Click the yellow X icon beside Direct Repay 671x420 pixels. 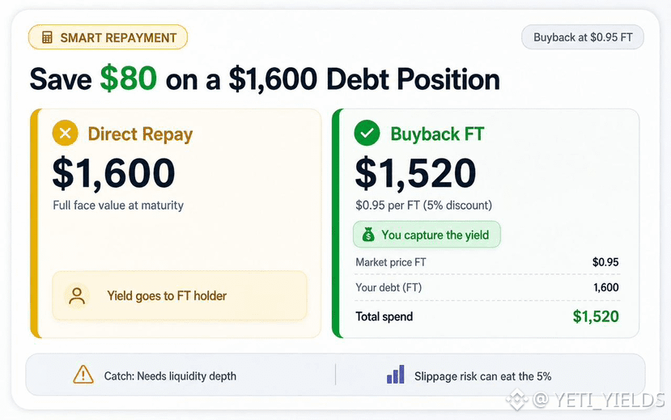pyautogui.click(x=65, y=134)
